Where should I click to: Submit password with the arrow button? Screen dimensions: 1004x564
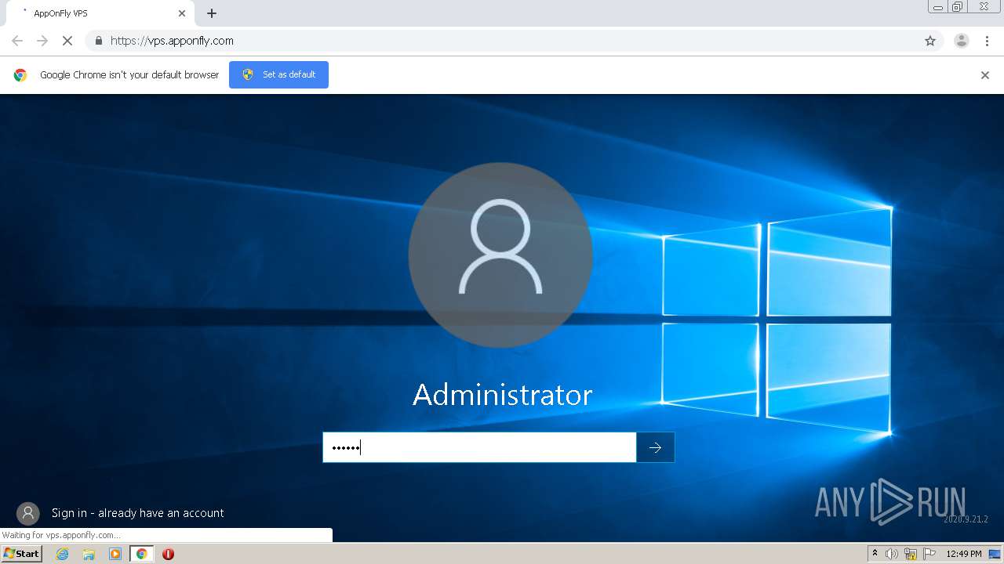tap(655, 447)
